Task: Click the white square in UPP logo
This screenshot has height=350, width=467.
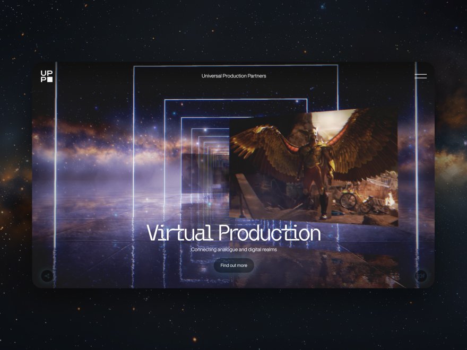Action: pos(50,80)
